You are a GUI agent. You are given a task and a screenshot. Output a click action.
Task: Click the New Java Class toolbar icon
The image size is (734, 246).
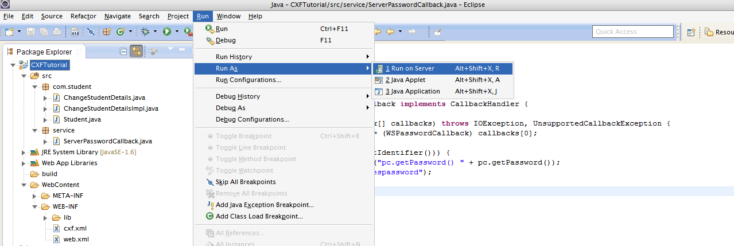pos(121,32)
